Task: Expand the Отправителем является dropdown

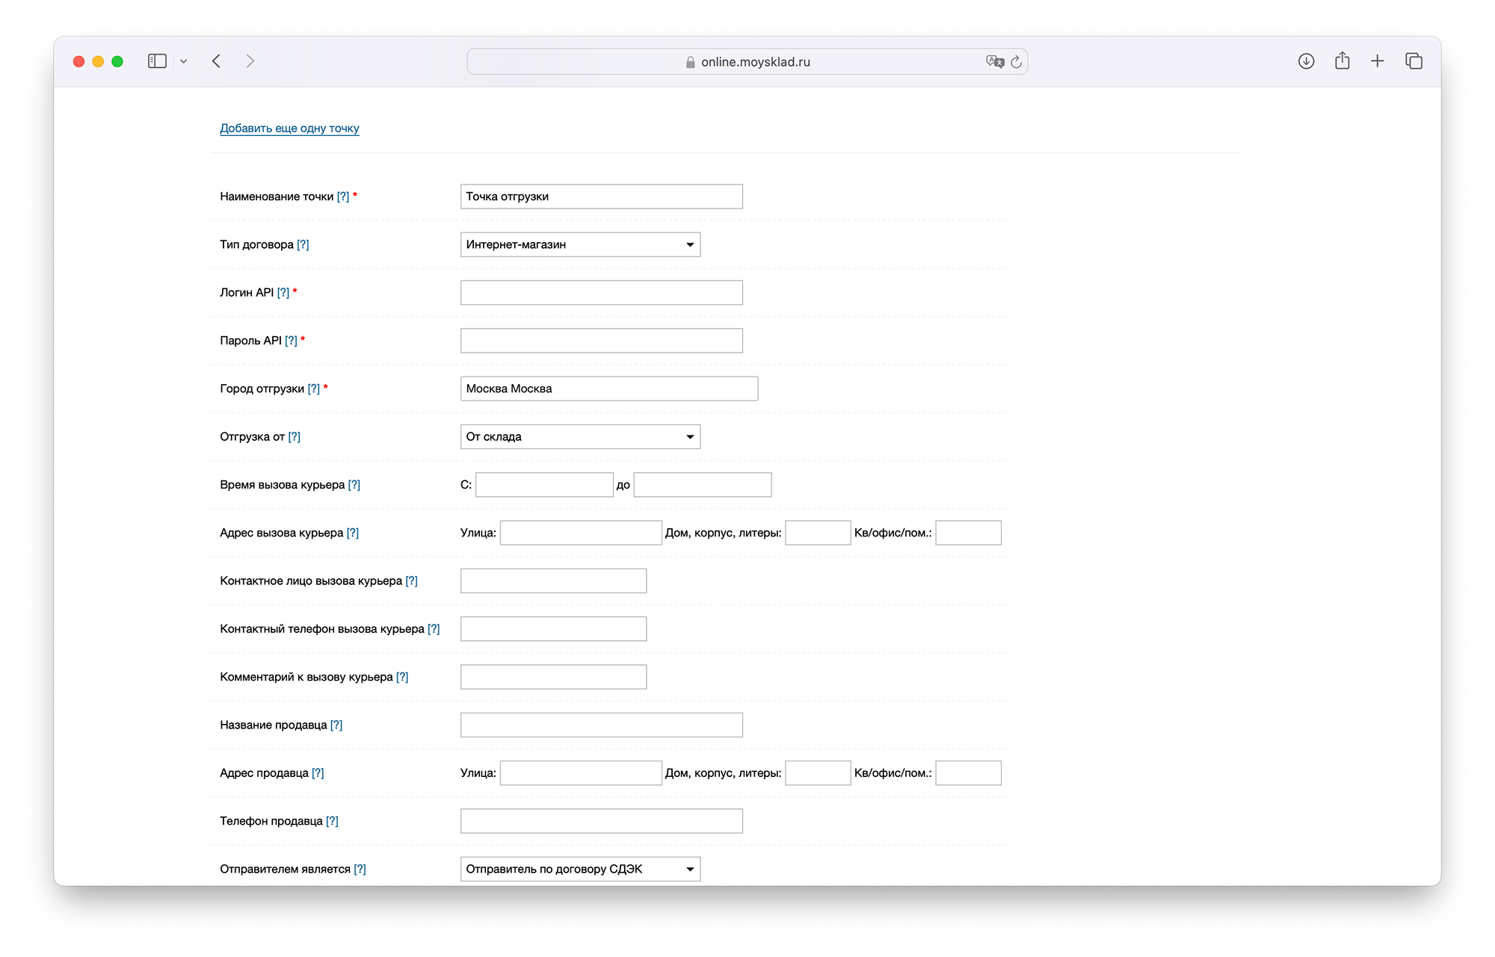Action: (580, 869)
